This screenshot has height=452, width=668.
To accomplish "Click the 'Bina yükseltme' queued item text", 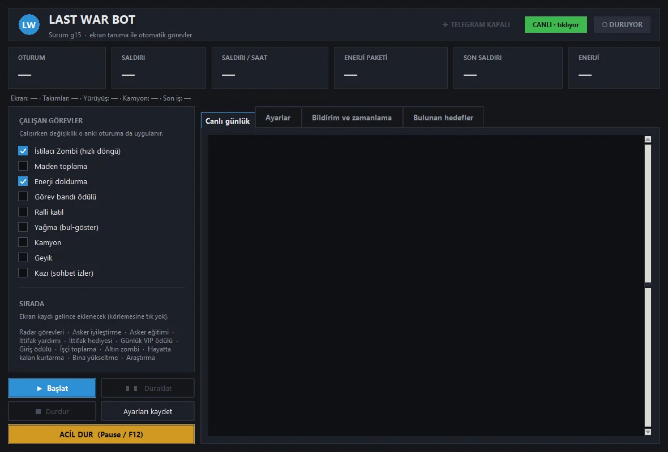I will tap(95, 358).
